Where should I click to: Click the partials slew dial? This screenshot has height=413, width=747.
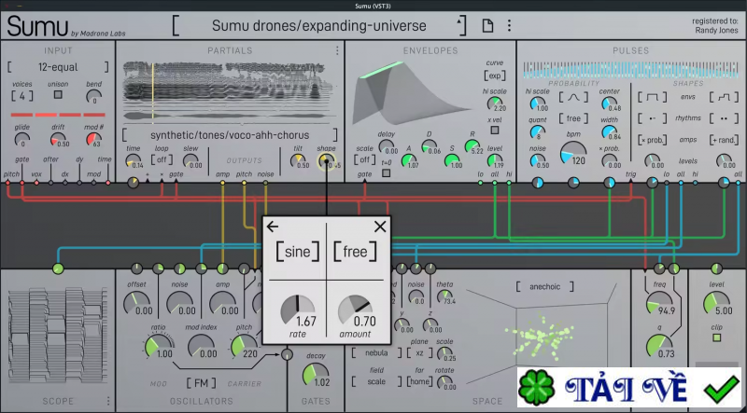pos(190,161)
